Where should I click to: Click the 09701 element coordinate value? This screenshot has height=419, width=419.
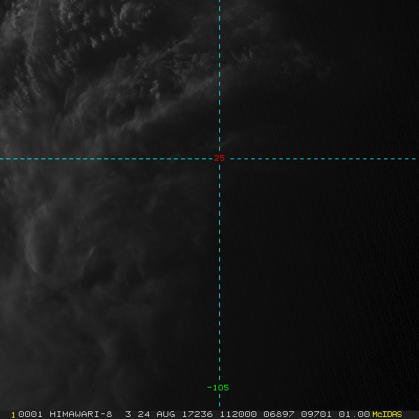pyautogui.click(x=316, y=414)
